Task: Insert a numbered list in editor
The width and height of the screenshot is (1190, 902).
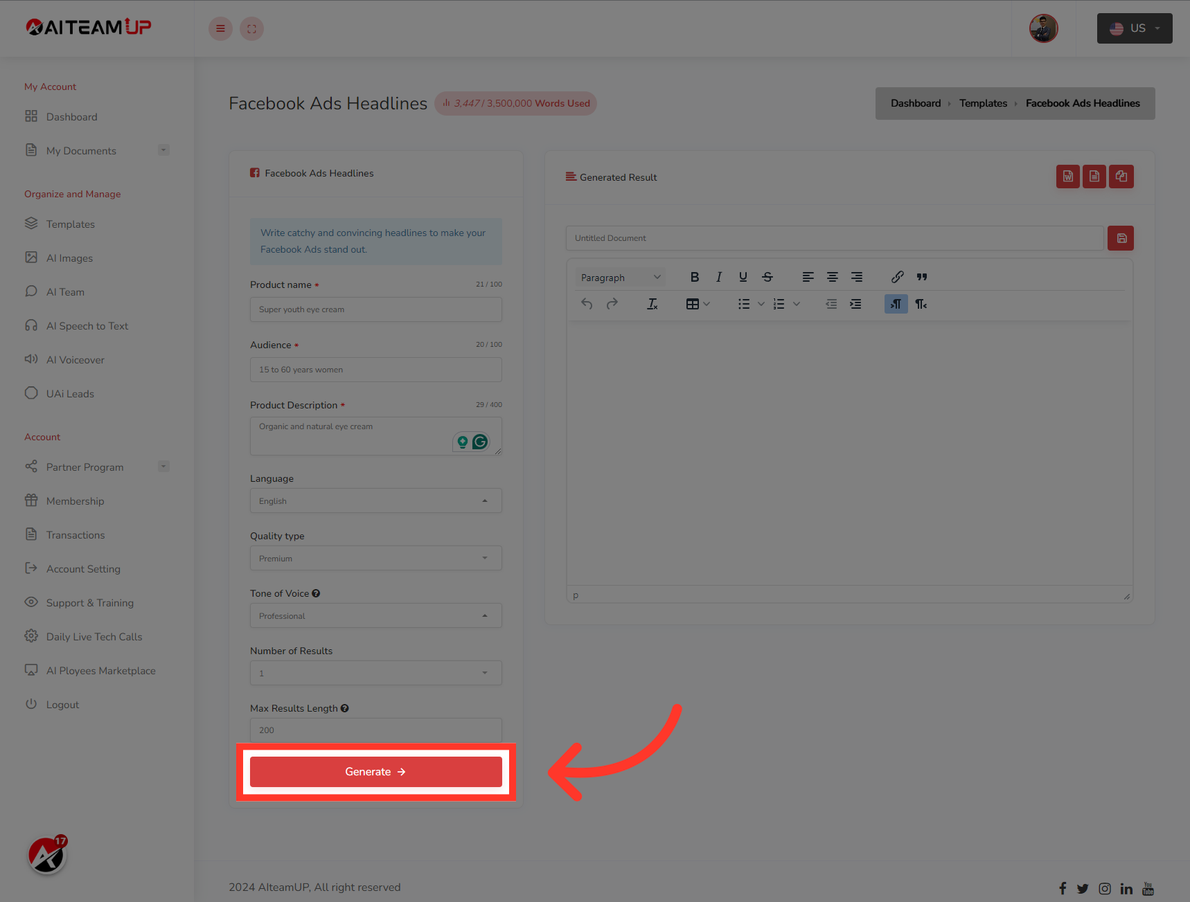Action: [779, 304]
